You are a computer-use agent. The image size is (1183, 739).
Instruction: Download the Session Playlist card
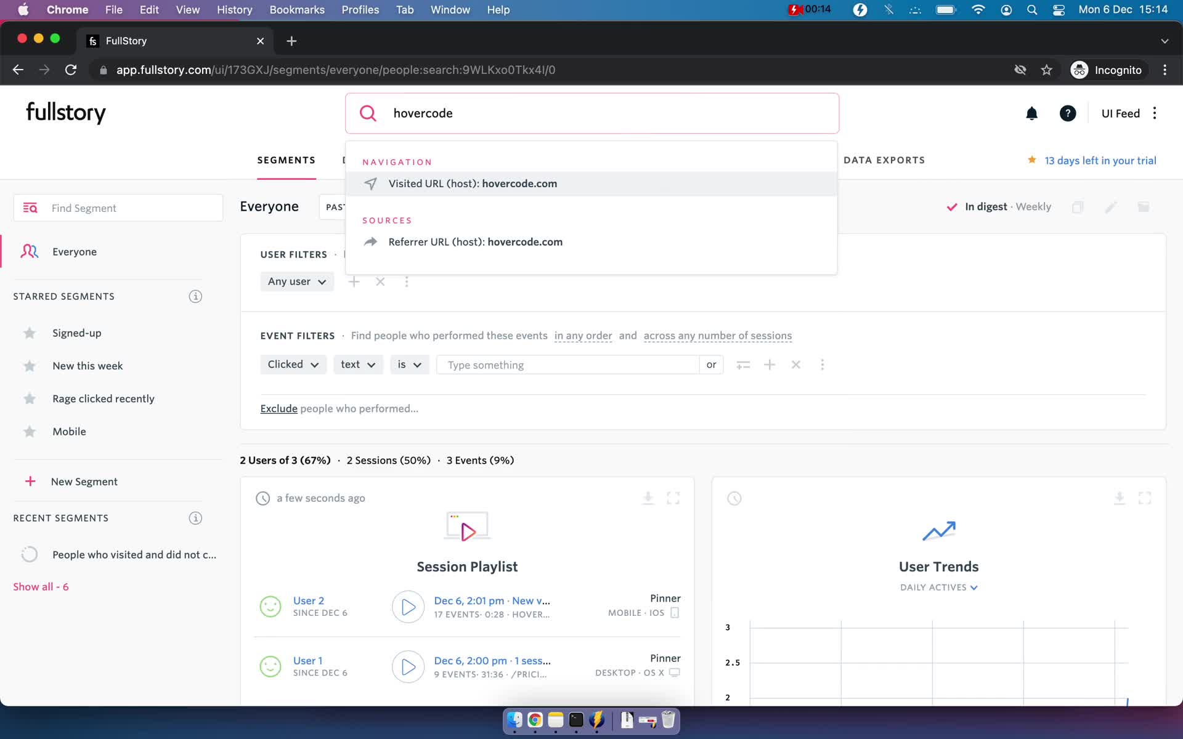tap(648, 498)
